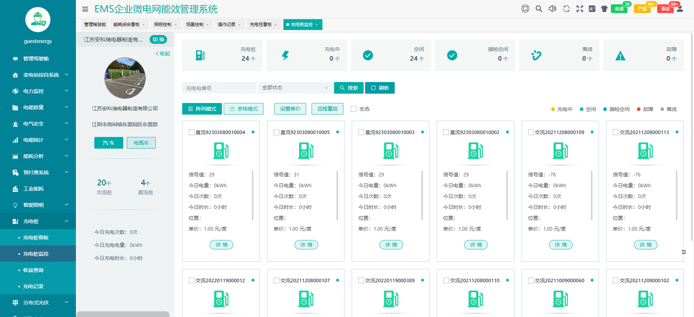The width and height of the screenshot is (694, 317).
Task: Open the help lifebuoy icon
Action: click(x=525, y=9)
